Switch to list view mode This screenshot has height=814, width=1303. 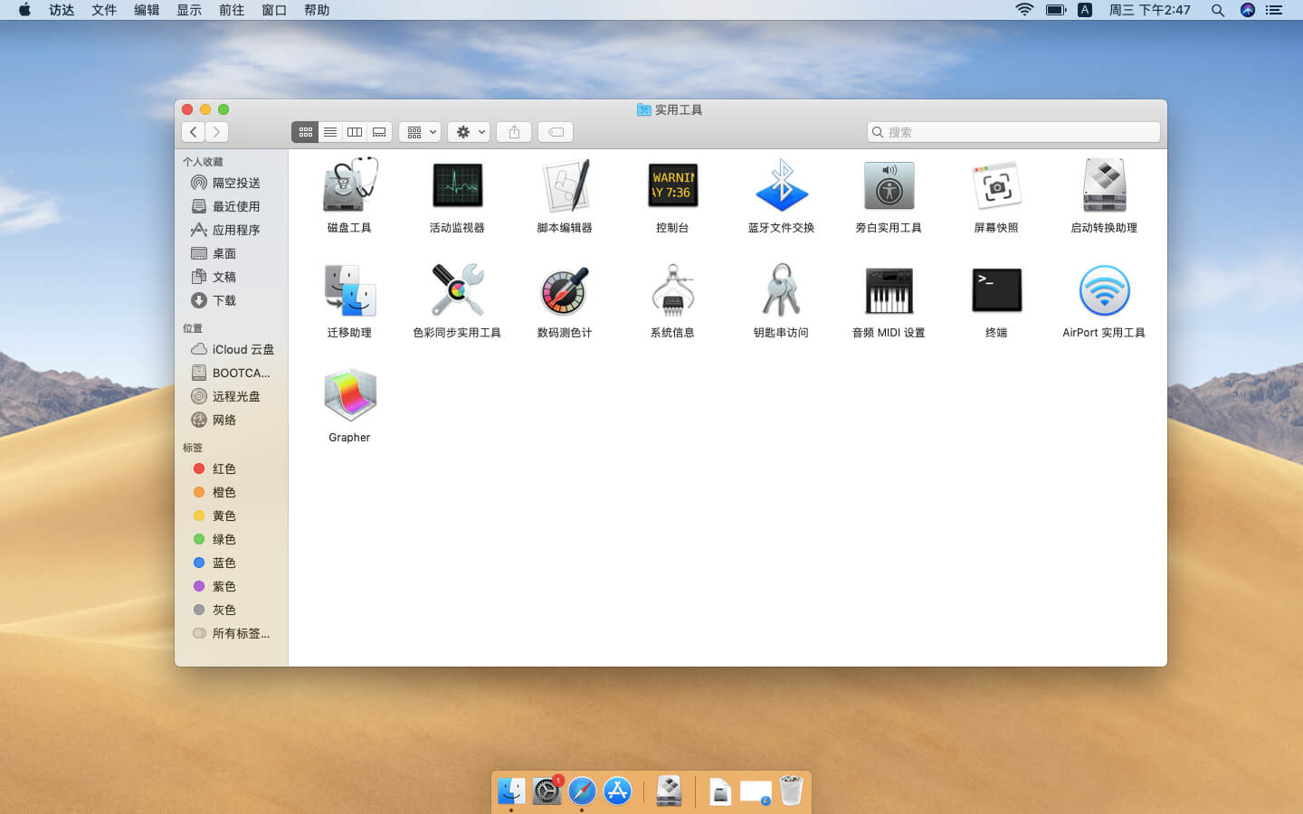(x=330, y=132)
